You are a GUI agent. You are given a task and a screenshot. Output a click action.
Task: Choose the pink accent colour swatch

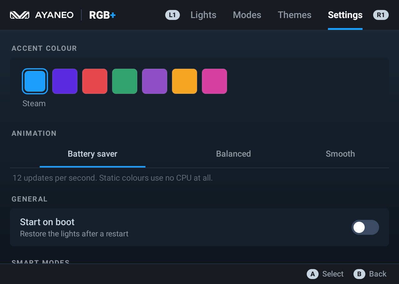(214, 81)
